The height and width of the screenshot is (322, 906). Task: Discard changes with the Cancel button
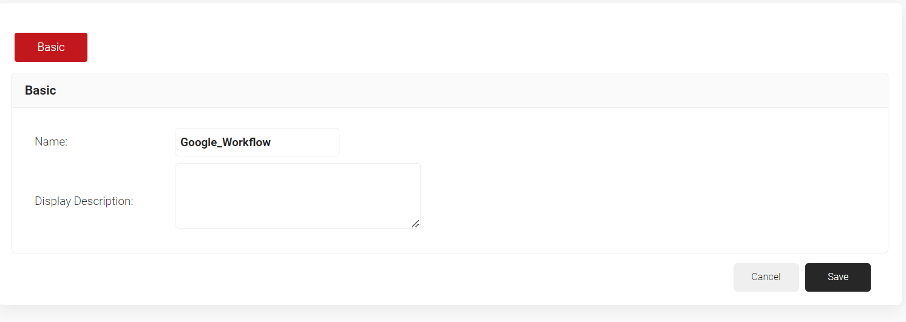click(x=766, y=277)
